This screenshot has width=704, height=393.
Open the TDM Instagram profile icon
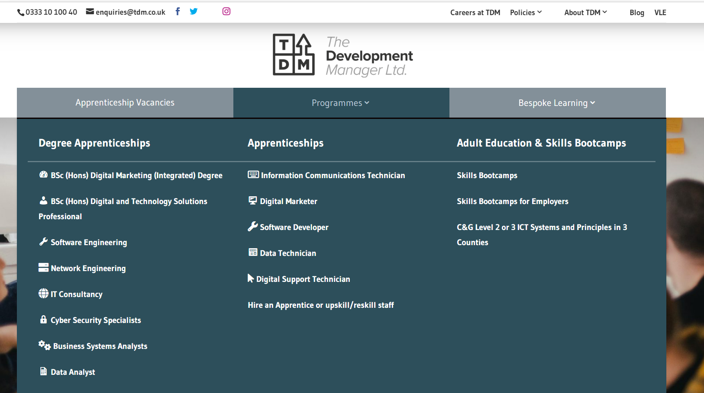(226, 11)
